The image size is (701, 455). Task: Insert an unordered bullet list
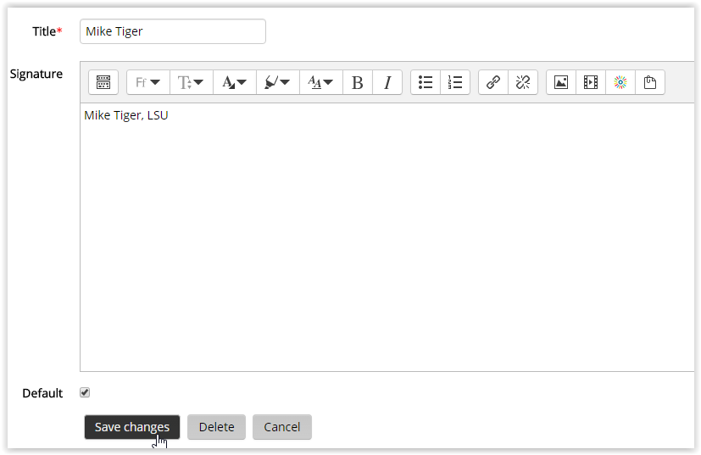(x=426, y=82)
